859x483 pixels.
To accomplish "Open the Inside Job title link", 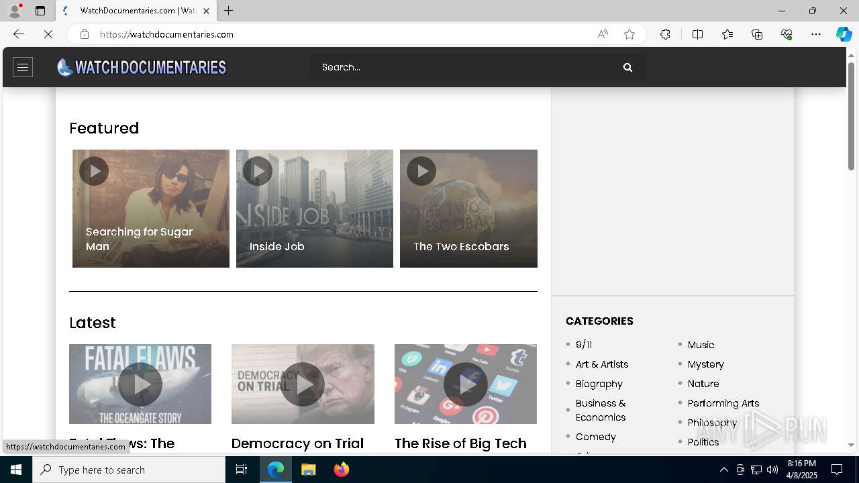I will tap(277, 246).
